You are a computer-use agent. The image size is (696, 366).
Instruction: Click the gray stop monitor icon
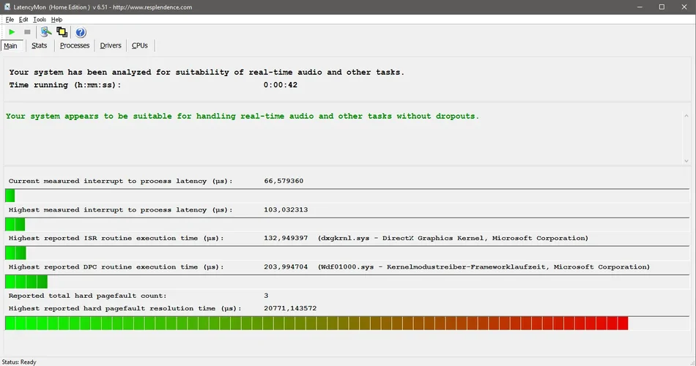pyautogui.click(x=27, y=32)
